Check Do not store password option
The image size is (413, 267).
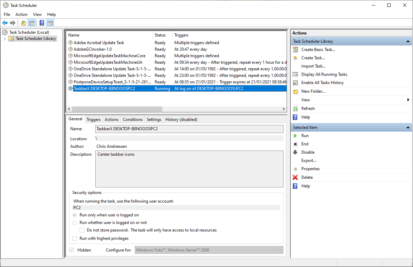click(82, 230)
